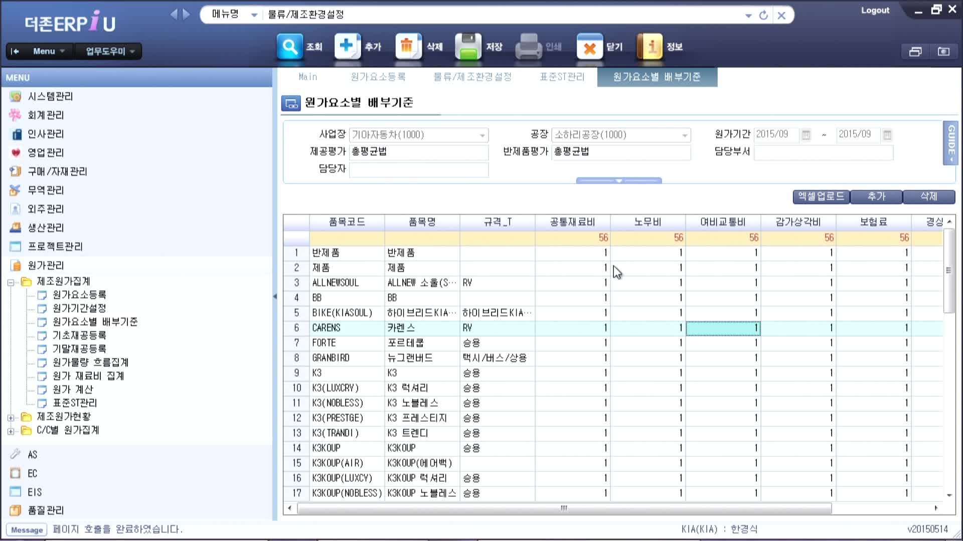Click the 인쇄 printer icon

[x=528, y=47]
